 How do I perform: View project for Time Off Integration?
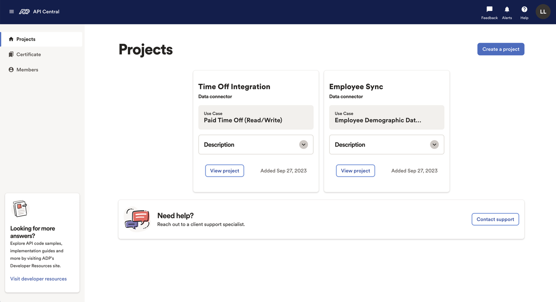tap(224, 171)
